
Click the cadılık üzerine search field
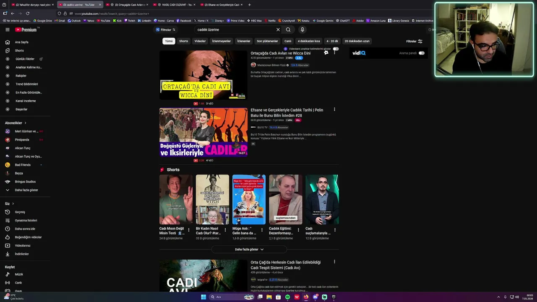coord(235,30)
